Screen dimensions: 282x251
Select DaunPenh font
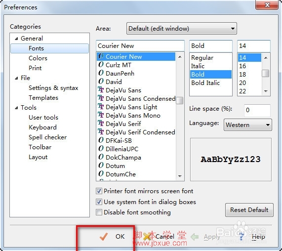pos(136,73)
